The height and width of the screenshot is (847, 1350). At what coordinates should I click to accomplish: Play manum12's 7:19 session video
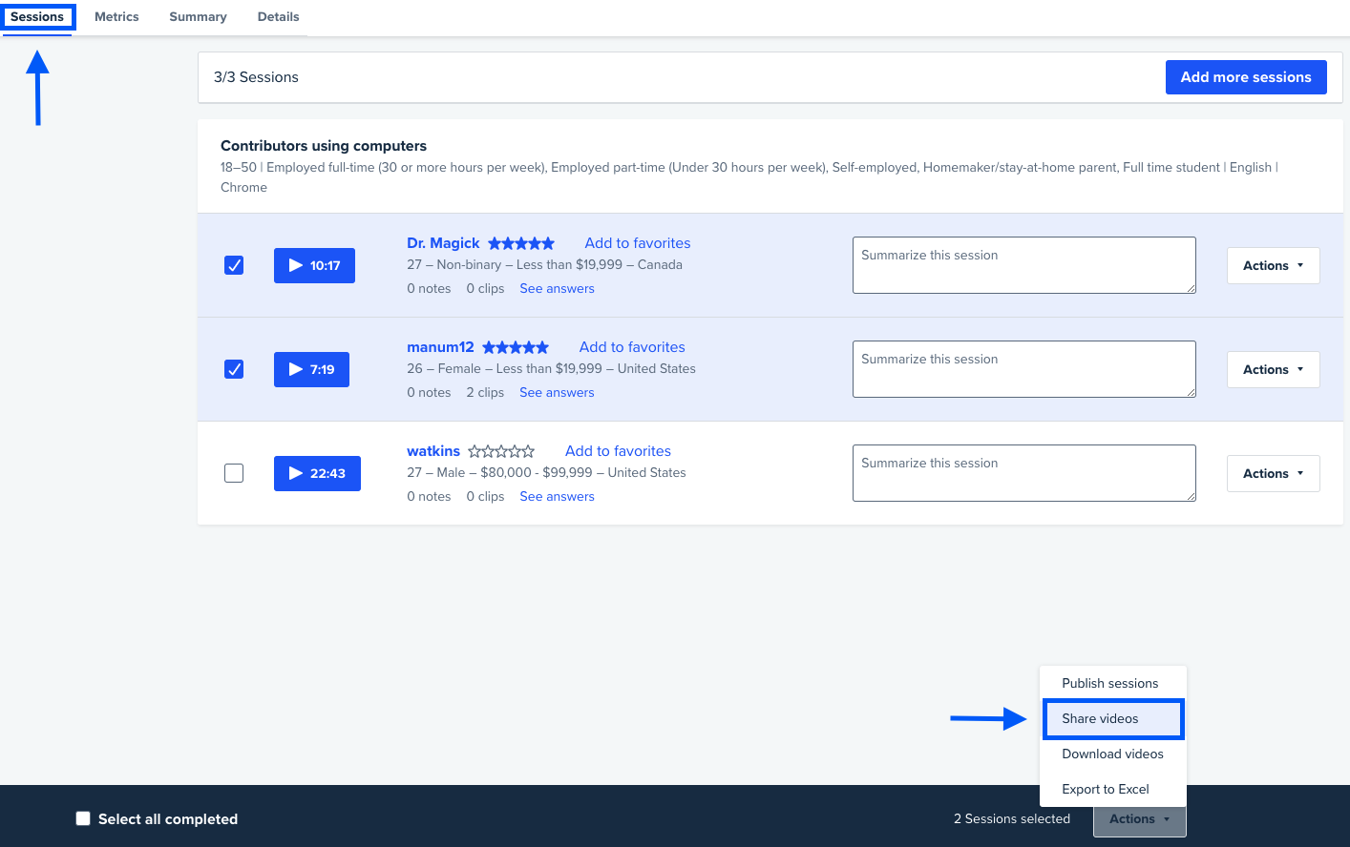(x=311, y=369)
